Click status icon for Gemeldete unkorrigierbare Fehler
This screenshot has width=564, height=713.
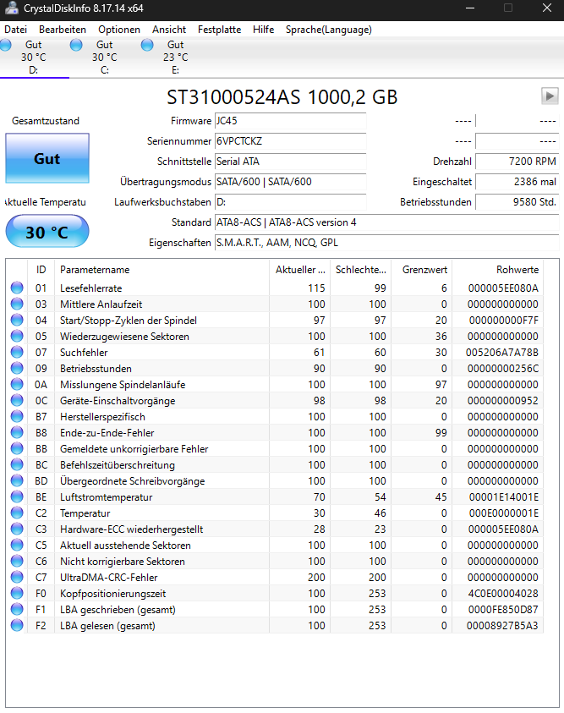[17, 448]
